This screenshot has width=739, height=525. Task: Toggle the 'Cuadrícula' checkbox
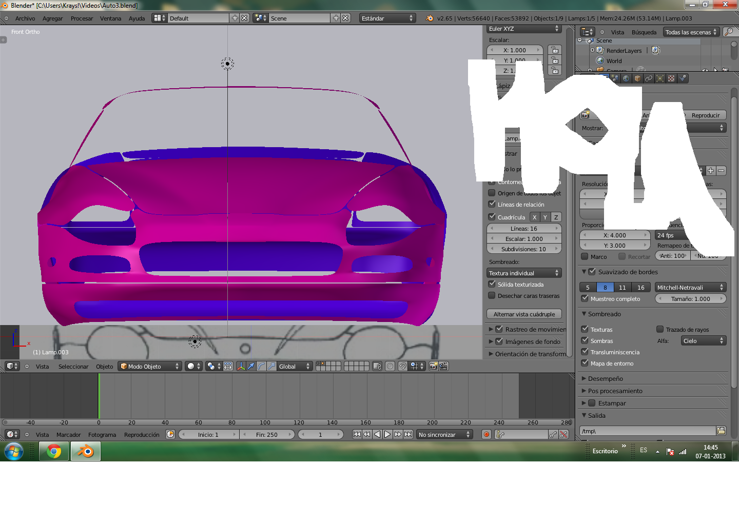492,217
